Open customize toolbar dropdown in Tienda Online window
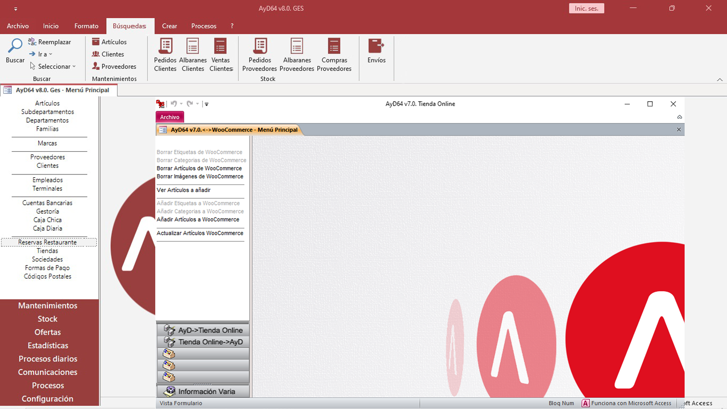 pos(206,104)
